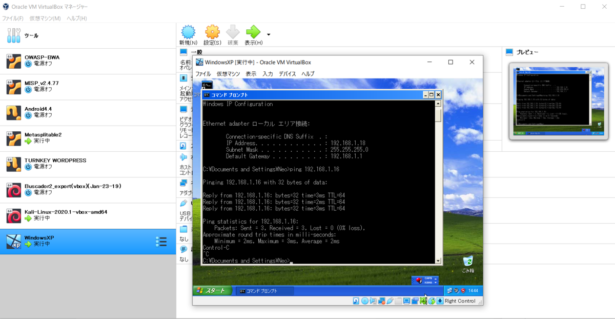Click the VM mouse integration status icon
This screenshot has width=615, height=319.
(432, 301)
